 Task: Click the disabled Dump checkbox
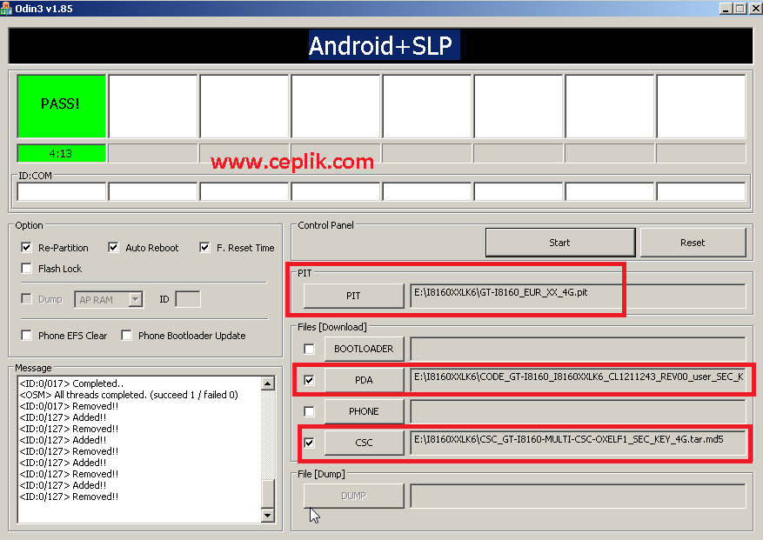pos(26,299)
